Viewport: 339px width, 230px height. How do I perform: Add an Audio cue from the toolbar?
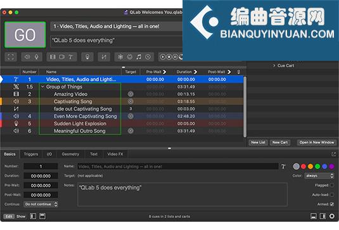point(27,57)
